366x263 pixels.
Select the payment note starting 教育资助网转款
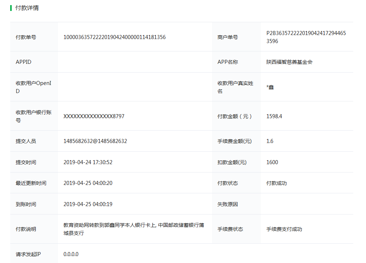point(134,229)
